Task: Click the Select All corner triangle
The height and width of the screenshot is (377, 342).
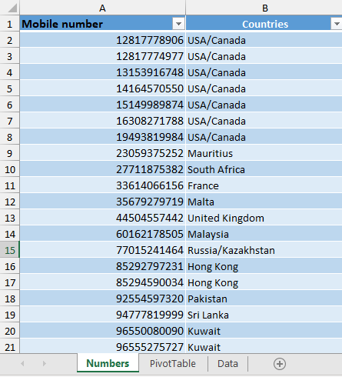Action: tap(12, 8)
